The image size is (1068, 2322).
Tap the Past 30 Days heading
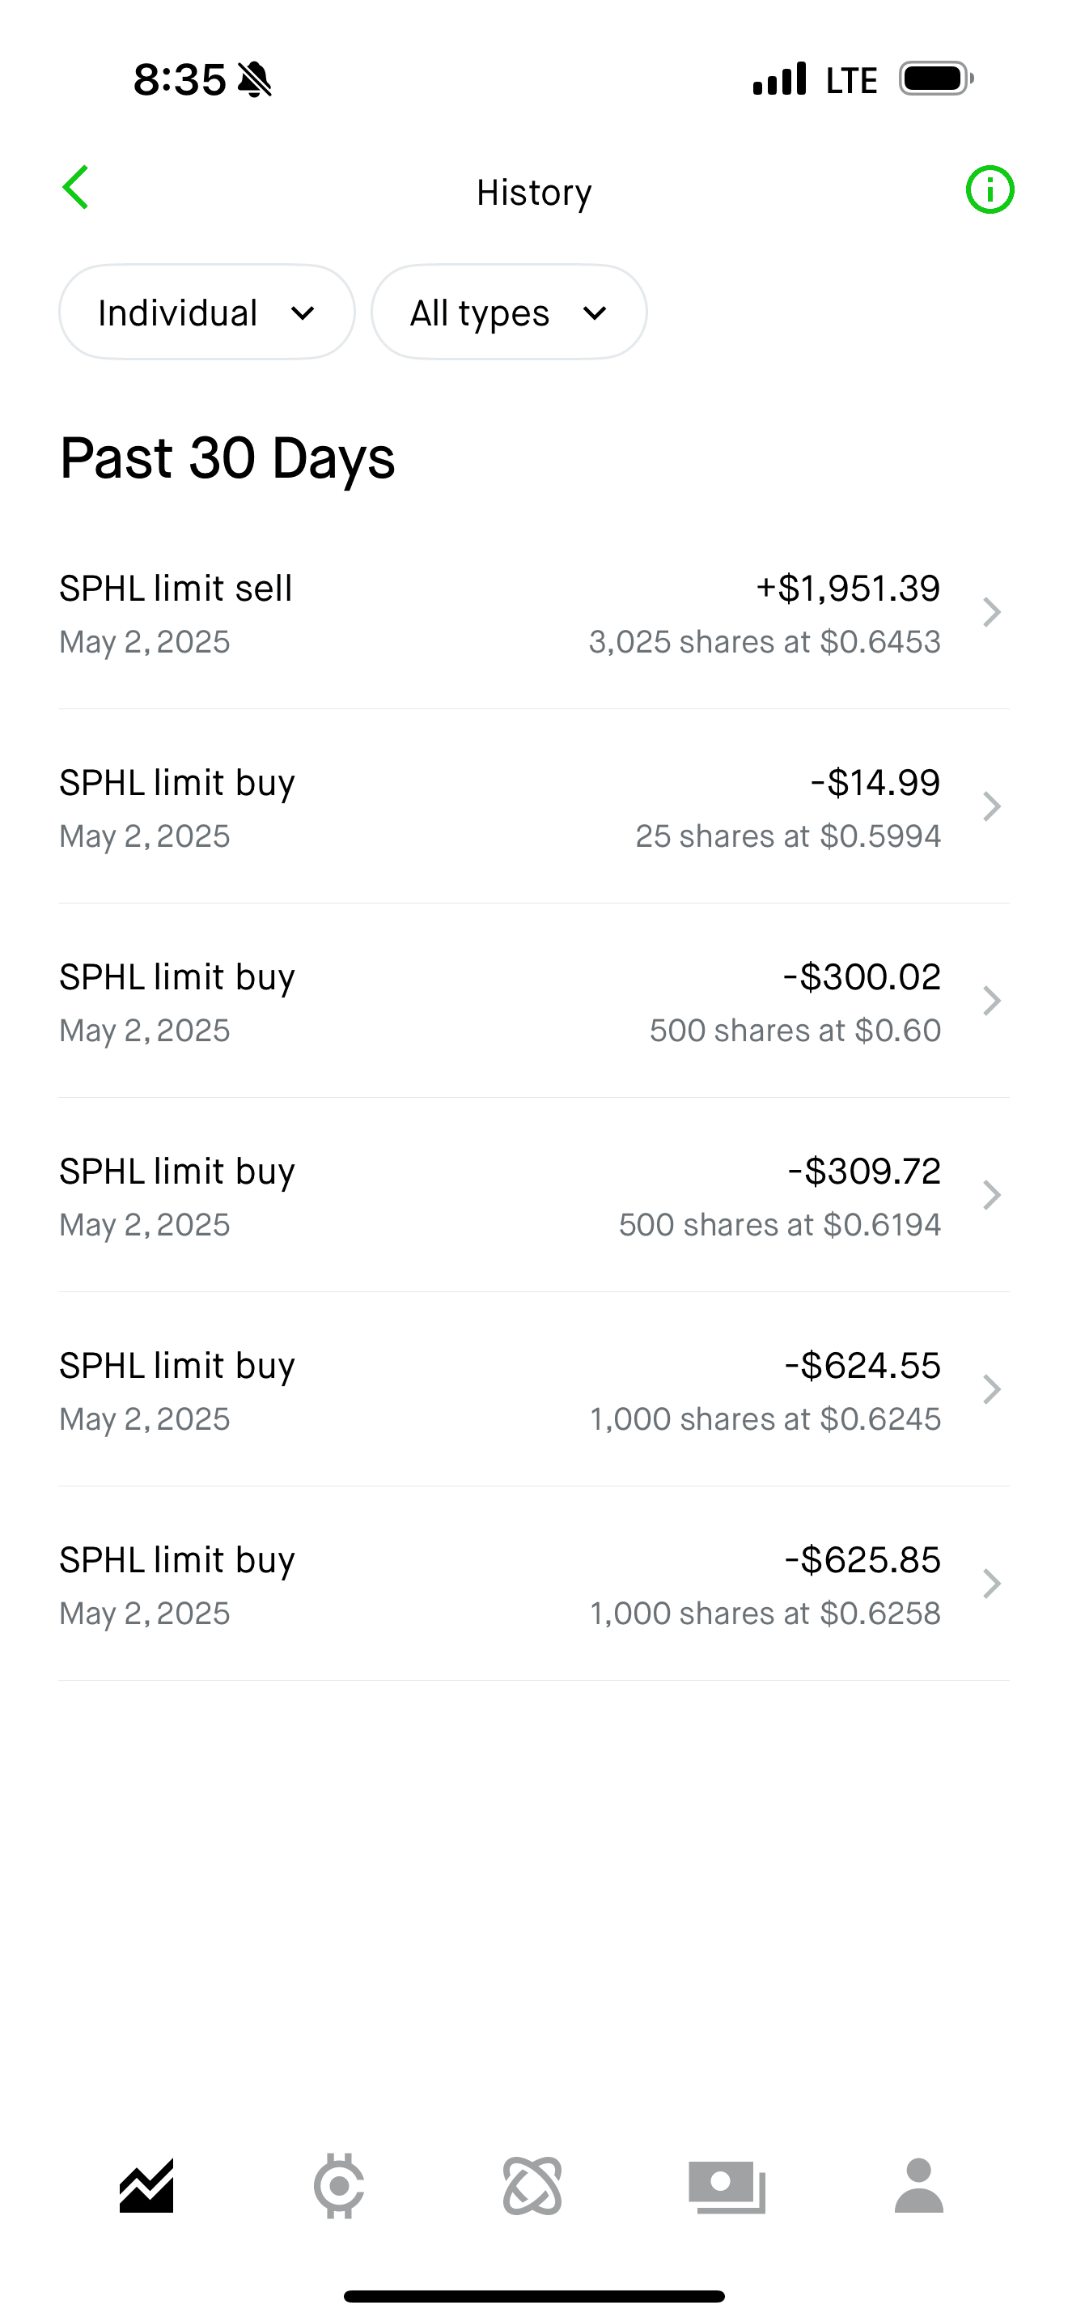227,458
